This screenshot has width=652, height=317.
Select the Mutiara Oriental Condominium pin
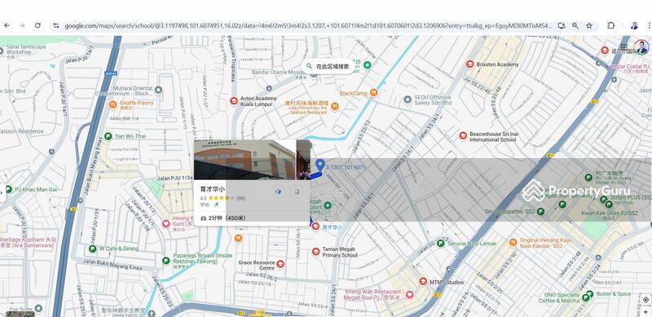[158, 90]
